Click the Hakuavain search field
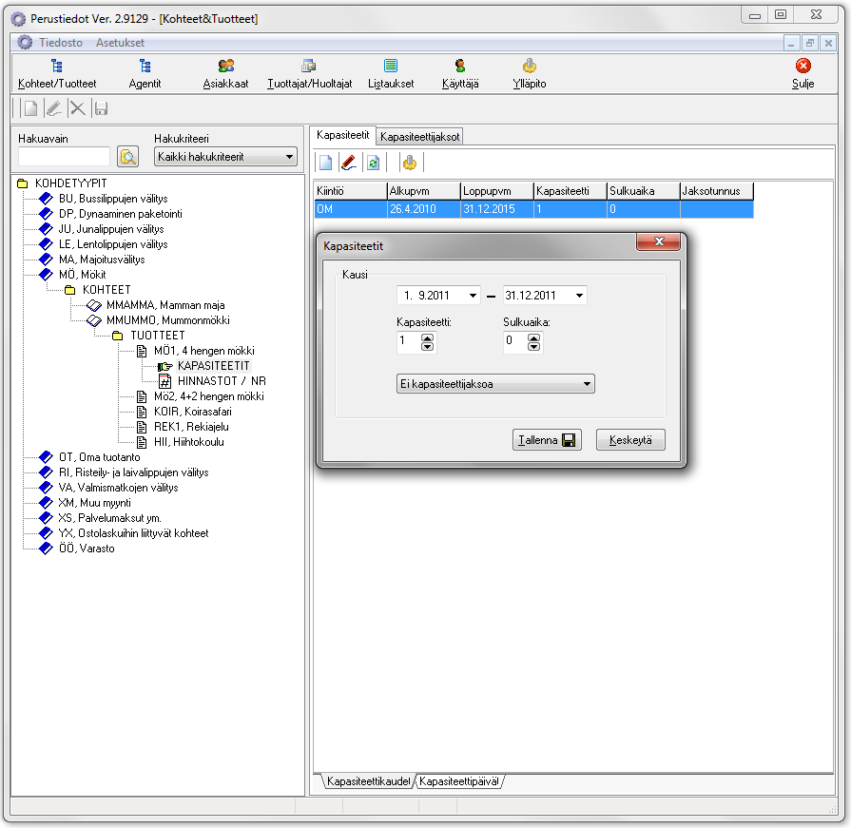This screenshot has width=851, height=828. pyautogui.click(x=64, y=157)
